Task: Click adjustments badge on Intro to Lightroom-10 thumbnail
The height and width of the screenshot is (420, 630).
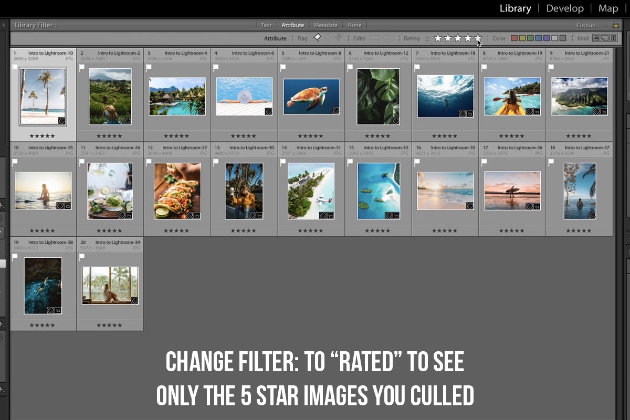Action: click(61, 120)
